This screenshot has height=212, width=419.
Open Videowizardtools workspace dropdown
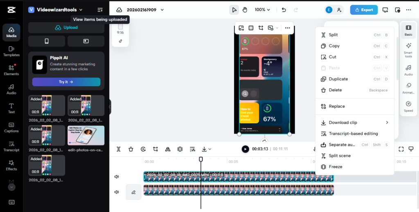56,10
